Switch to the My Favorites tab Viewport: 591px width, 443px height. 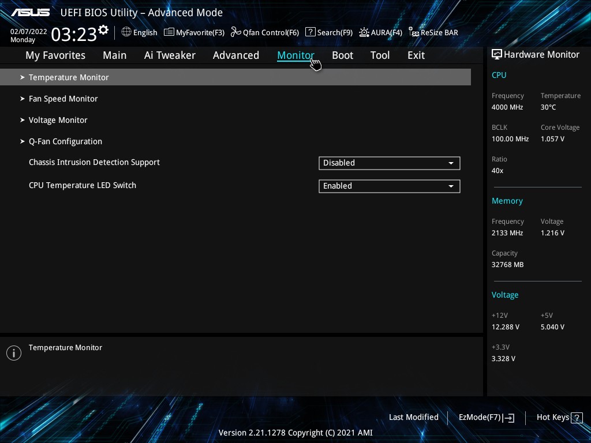pos(55,55)
